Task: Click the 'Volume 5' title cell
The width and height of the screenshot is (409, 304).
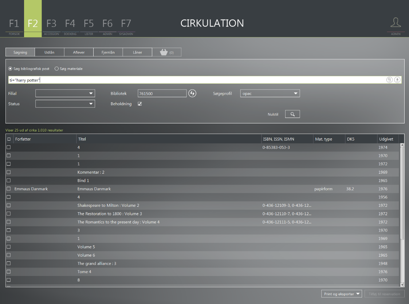Action: pyautogui.click(x=86, y=246)
